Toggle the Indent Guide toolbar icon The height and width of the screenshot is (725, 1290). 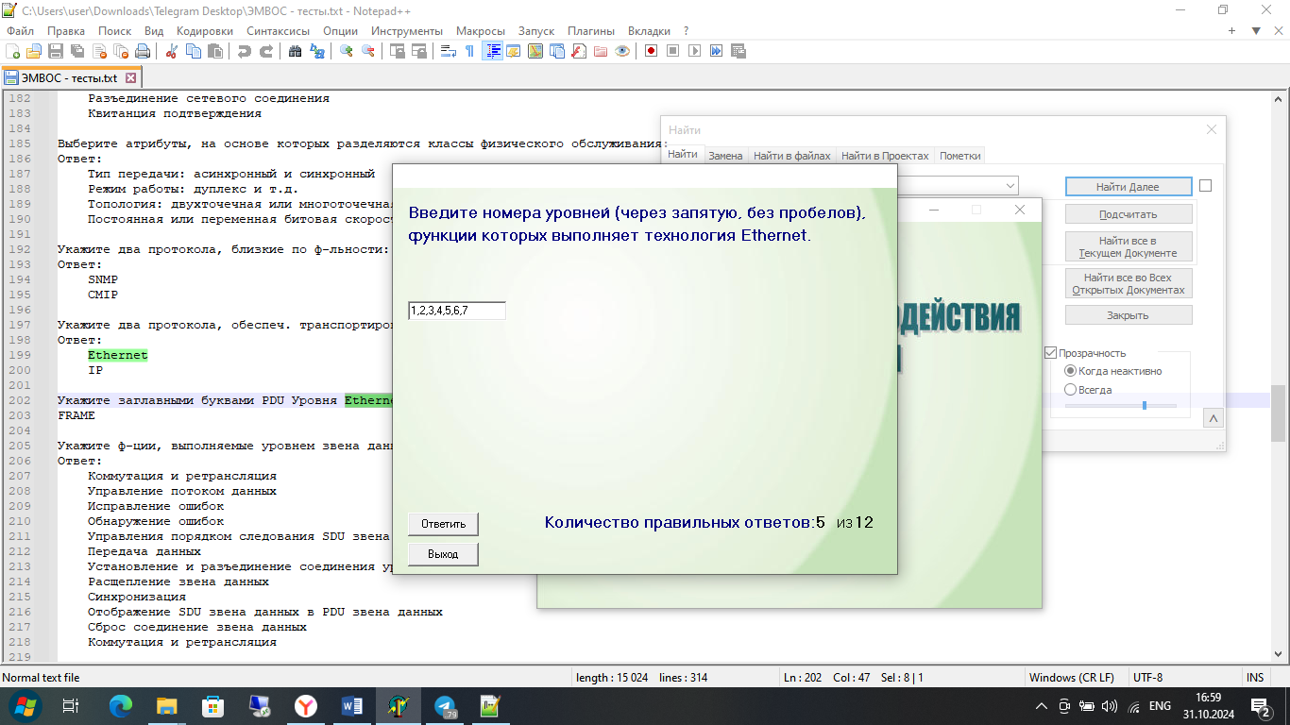click(x=493, y=51)
